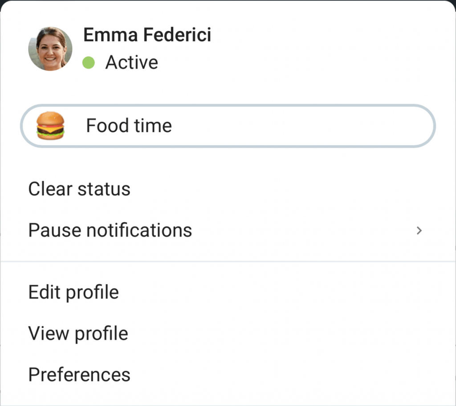This screenshot has width=456, height=406.
Task: Click Emma Federici's profile photo
Action: pos(50,49)
